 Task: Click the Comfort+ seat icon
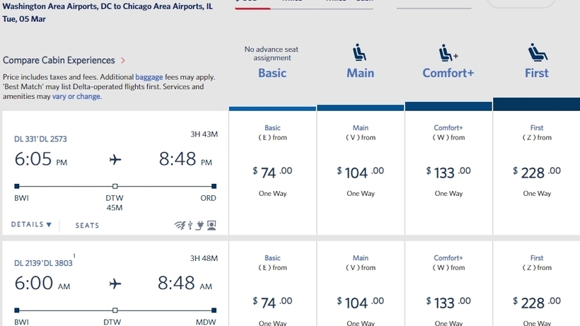[448, 53]
